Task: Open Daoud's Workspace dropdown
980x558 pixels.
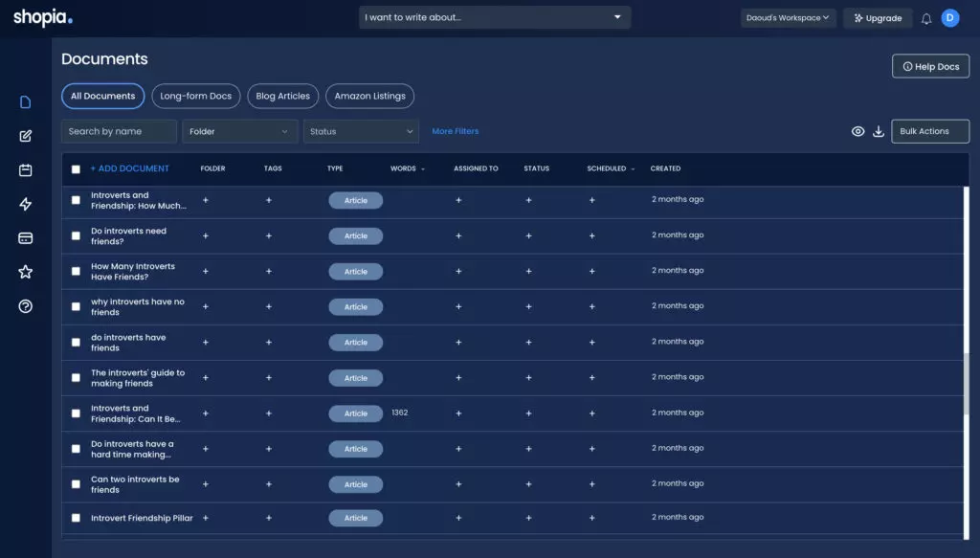Action: 788,18
